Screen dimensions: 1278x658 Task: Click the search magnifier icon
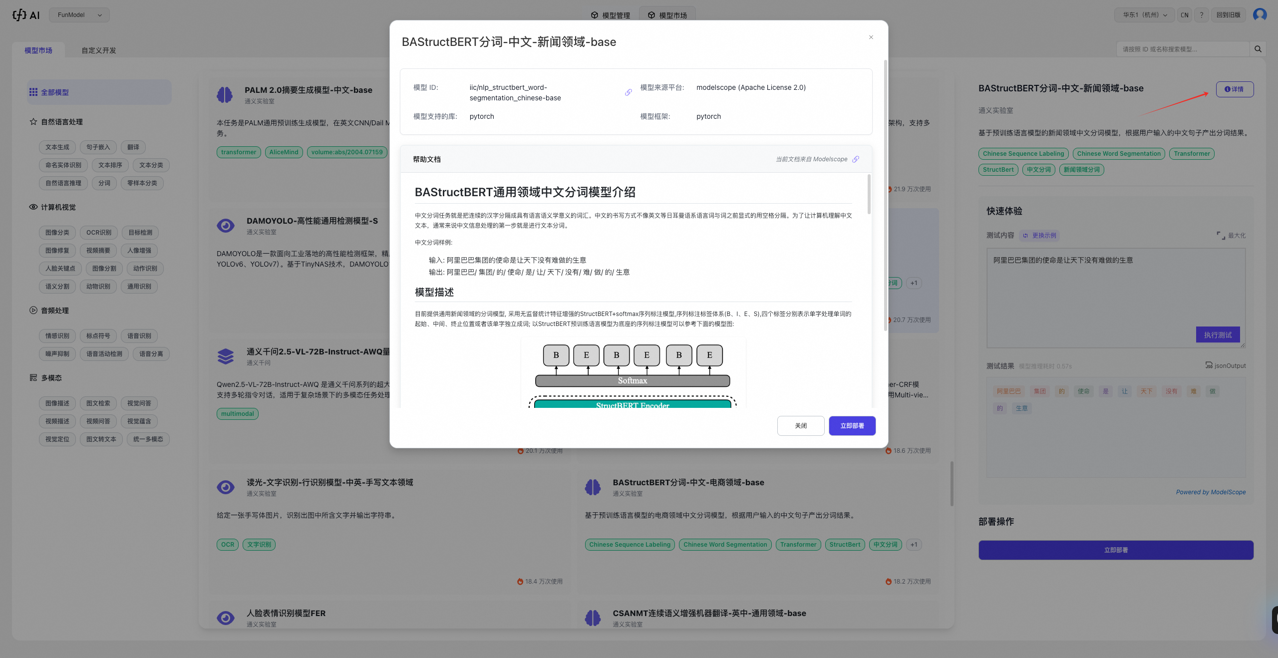(1258, 49)
